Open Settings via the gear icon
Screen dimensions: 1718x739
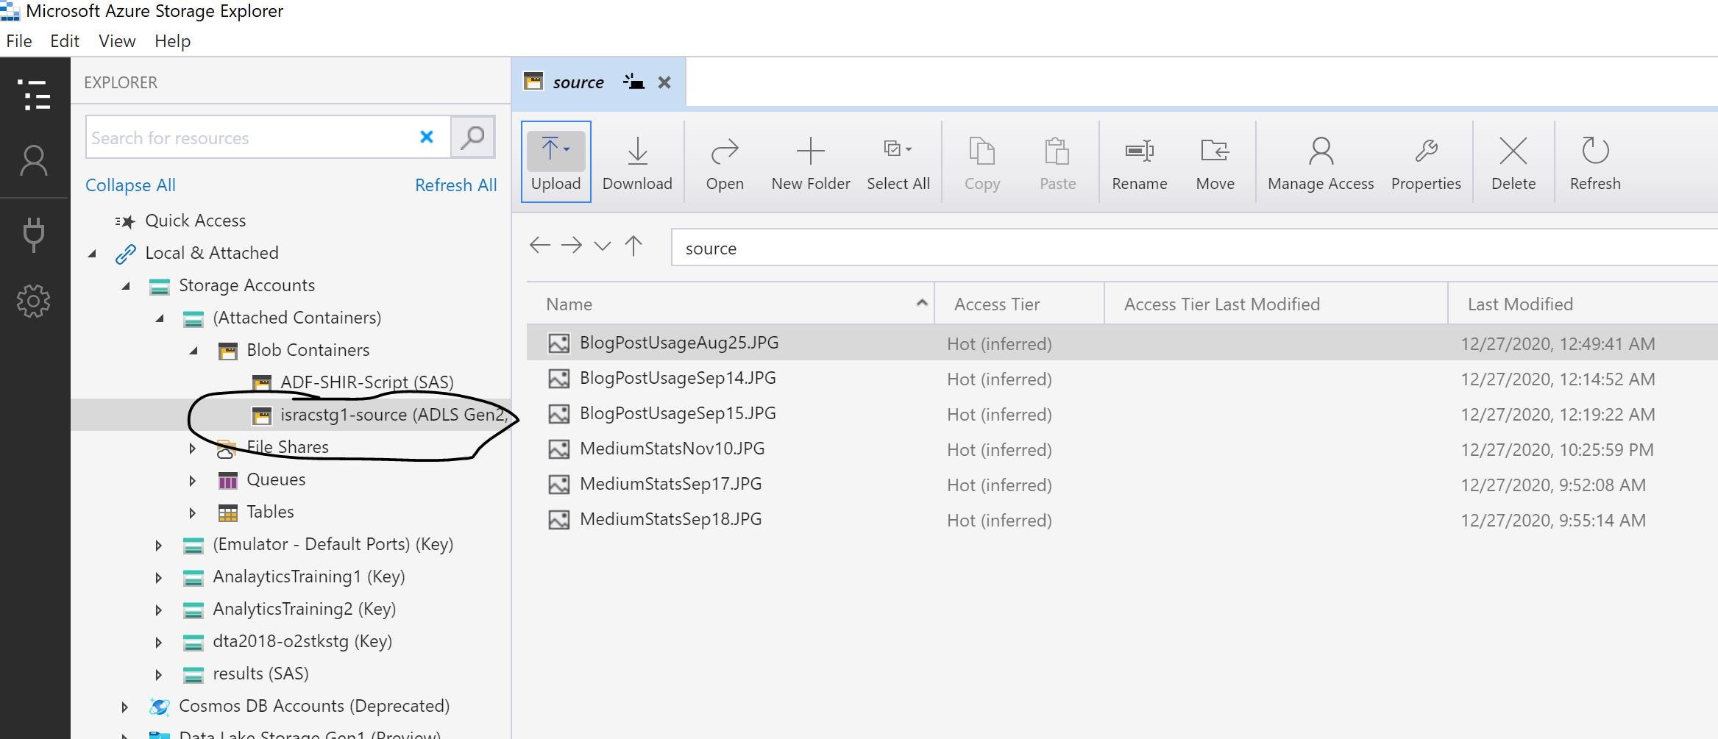point(34,301)
